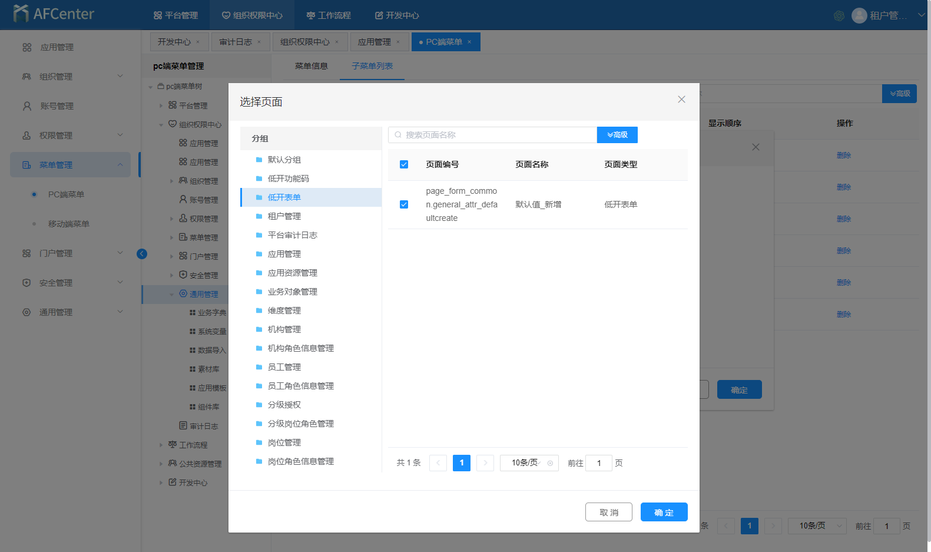Image resolution: width=931 pixels, height=552 pixels.
Task: Expand the 权限管理 sidebar section
Action: pyautogui.click(x=120, y=135)
